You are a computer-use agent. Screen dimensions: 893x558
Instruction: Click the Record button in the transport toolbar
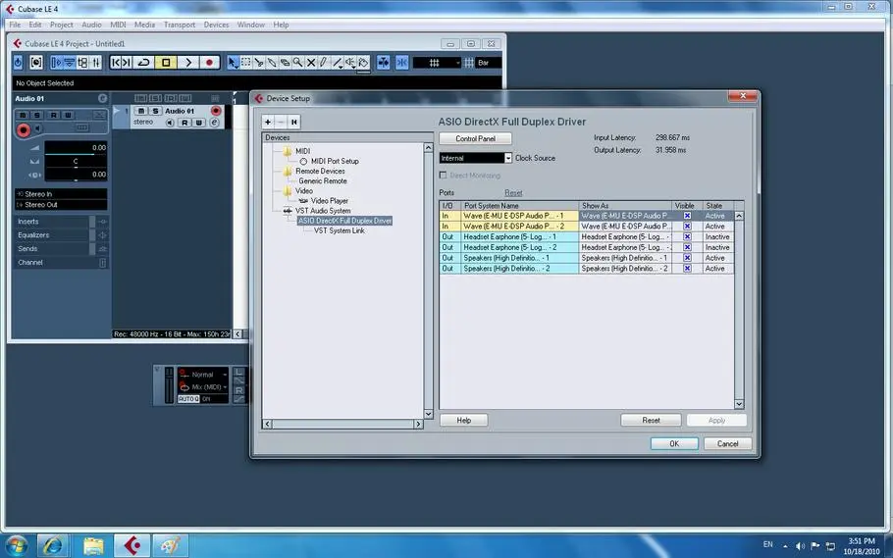209,63
